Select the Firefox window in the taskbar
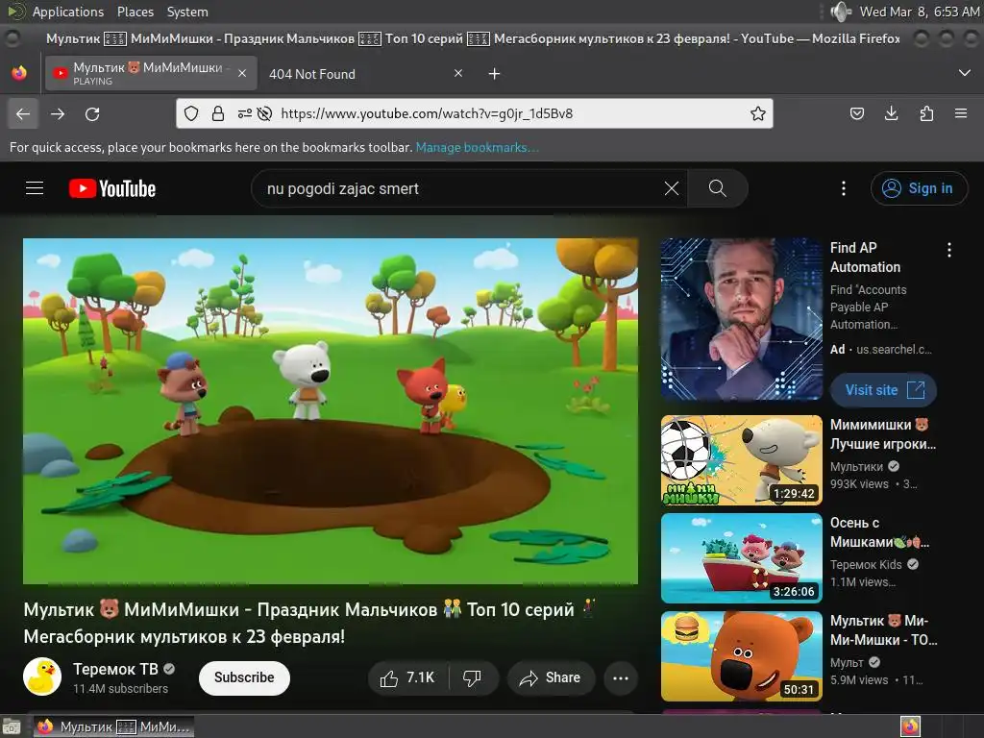The image size is (984, 738). pyautogui.click(x=113, y=726)
